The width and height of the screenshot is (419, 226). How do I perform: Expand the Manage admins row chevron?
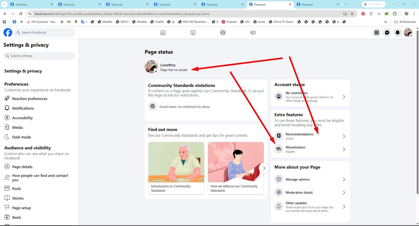tap(344, 179)
